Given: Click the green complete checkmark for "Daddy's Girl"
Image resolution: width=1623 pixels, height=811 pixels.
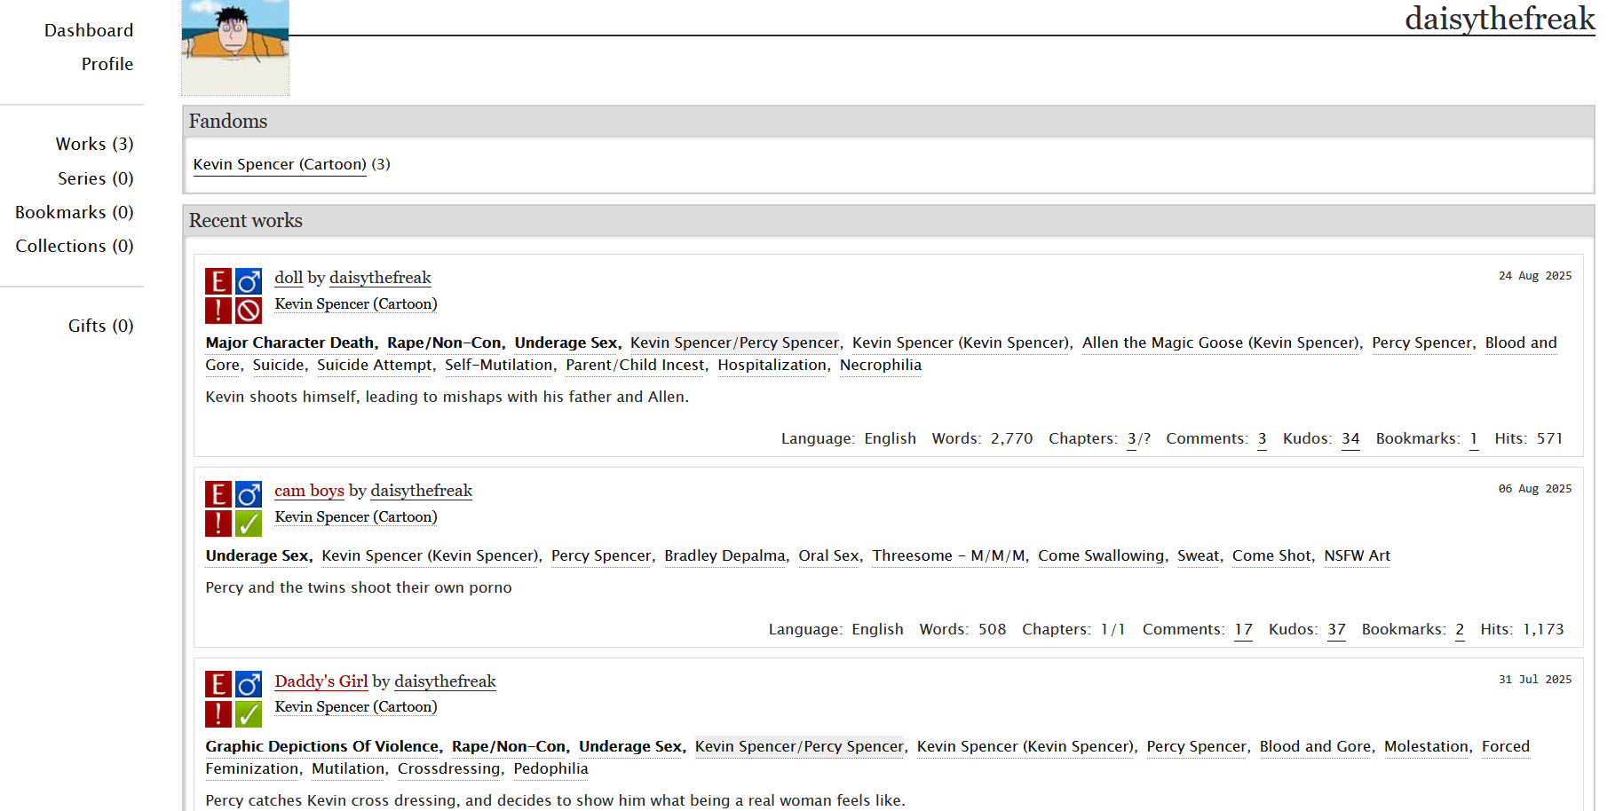Looking at the screenshot, I should tap(249, 714).
